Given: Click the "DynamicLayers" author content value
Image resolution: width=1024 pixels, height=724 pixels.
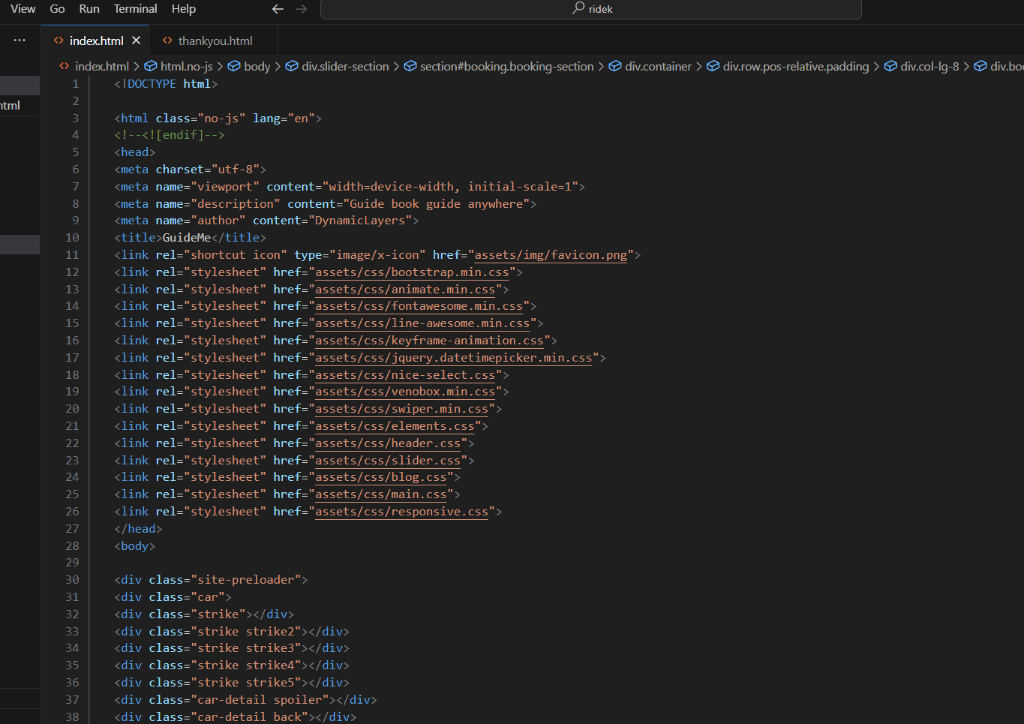Looking at the screenshot, I should (x=360, y=221).
